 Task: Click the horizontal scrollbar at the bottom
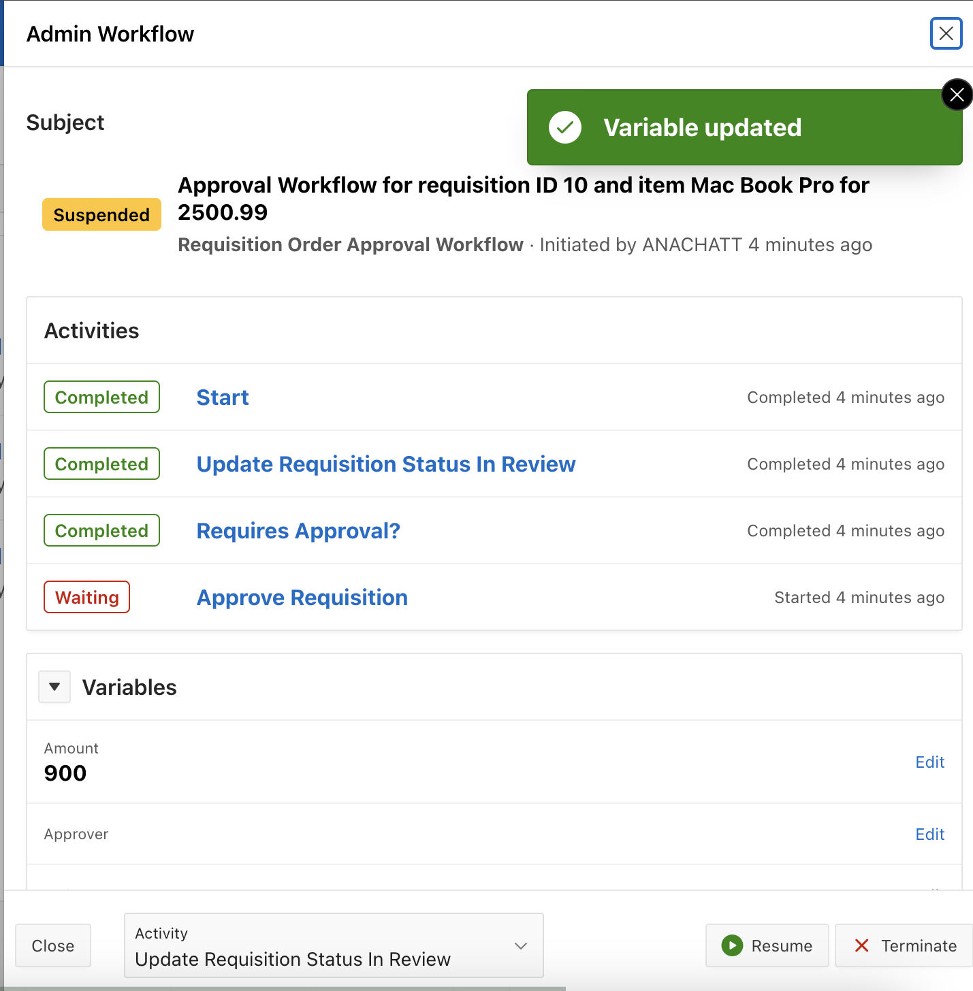tap(283, 988)
